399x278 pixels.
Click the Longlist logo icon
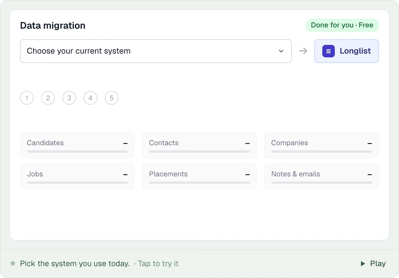coord(329,51)
